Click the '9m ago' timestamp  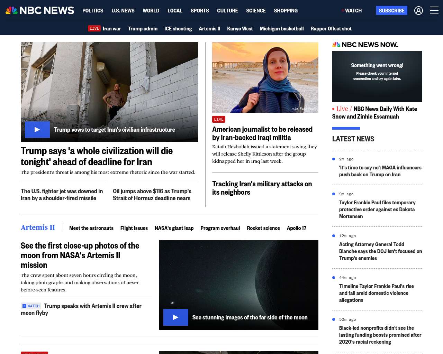tap(346, 194)
